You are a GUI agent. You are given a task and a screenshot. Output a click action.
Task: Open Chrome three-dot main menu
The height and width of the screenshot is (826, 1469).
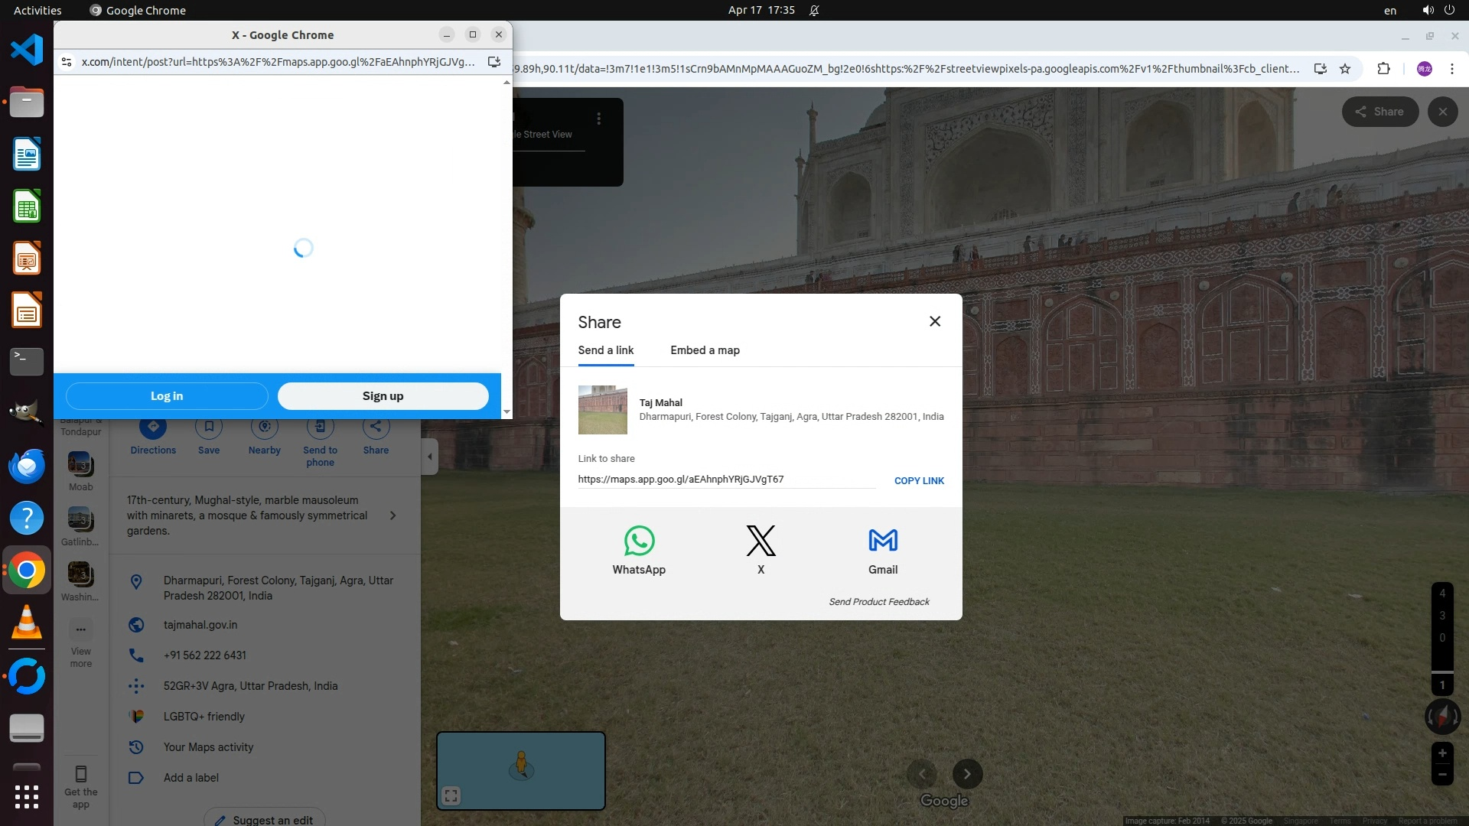point(1451,69)
